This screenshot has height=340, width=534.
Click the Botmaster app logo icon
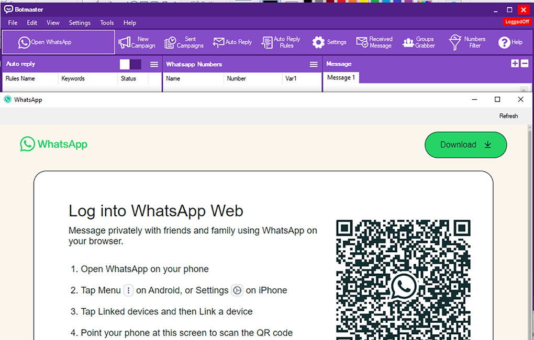tap(8, 9)
